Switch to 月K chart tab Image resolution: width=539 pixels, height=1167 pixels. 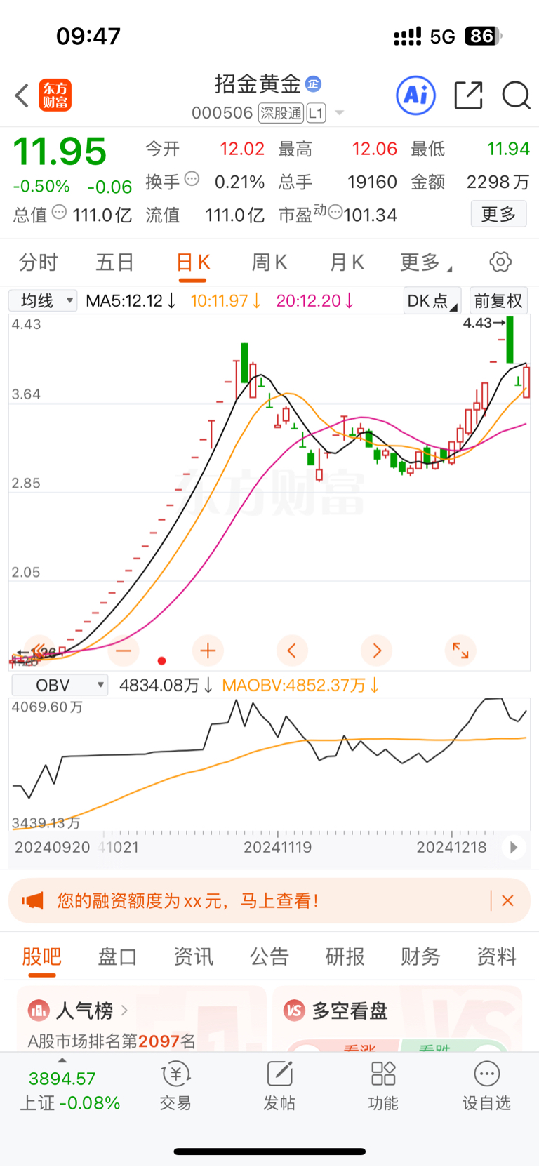(x=347, y=262)
